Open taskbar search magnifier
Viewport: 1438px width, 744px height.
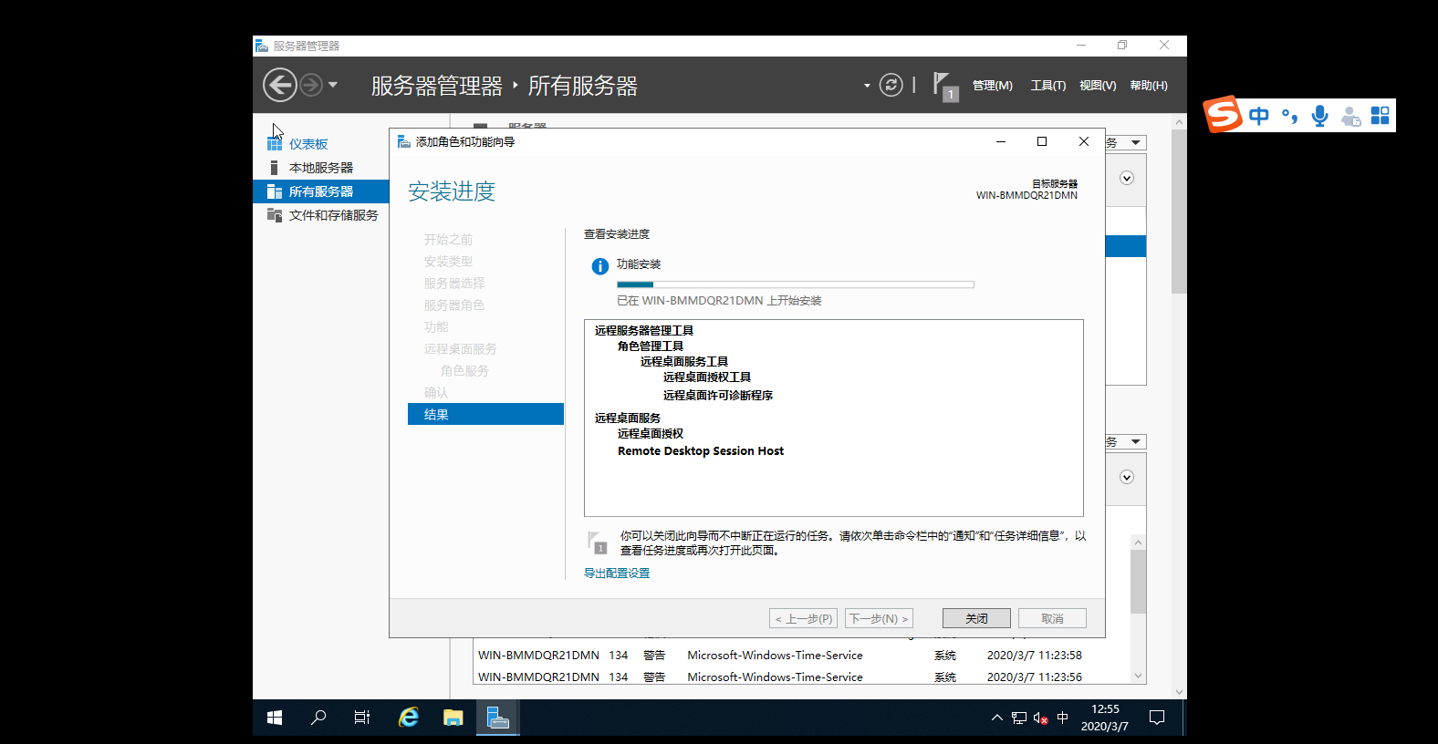coord(318,718)
